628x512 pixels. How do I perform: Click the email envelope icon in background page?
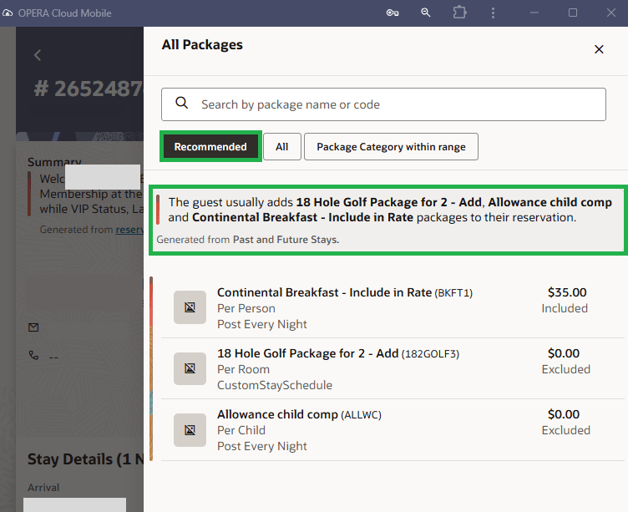point(33,327)
